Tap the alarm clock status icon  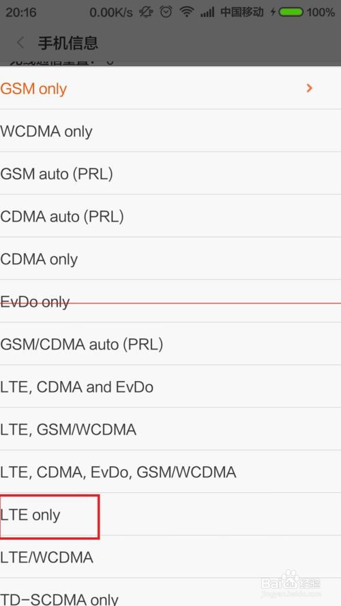(x=166, y=12)
